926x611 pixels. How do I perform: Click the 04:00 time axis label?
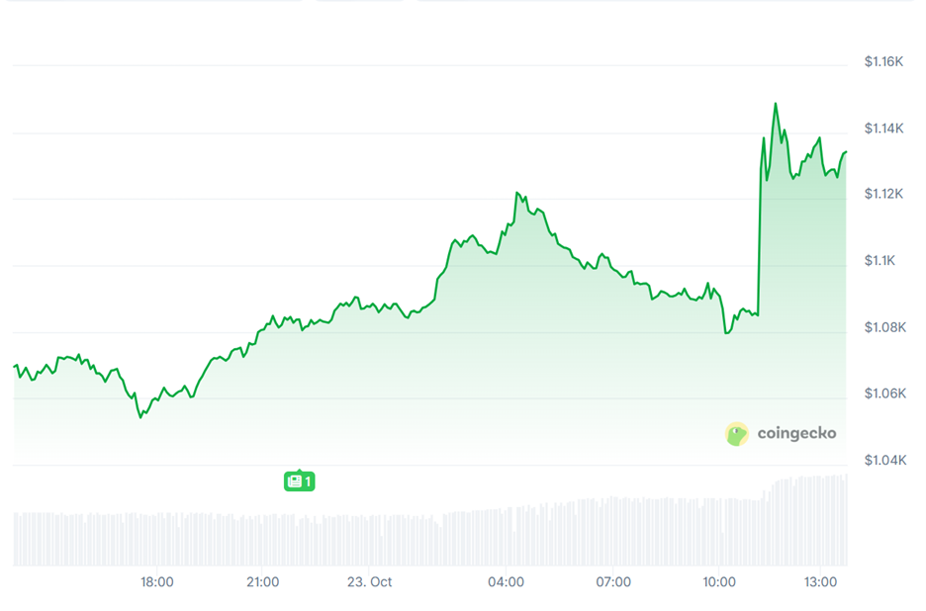pos(507,582)
